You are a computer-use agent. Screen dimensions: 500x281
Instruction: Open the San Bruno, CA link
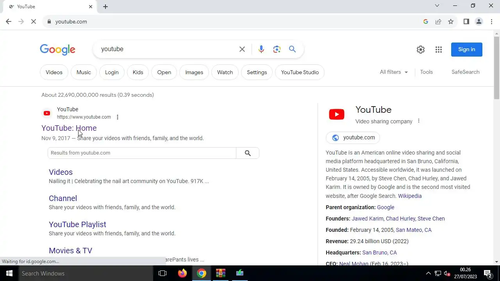pos(379,253)
